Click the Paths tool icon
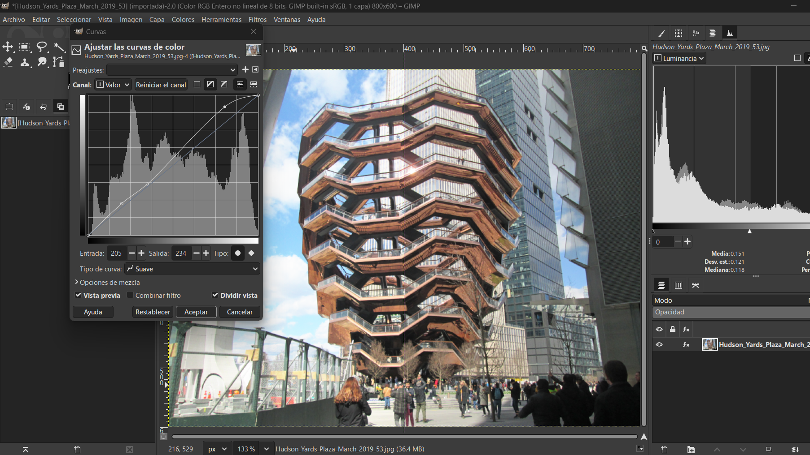The image size is (810, 455). point(59,62)
